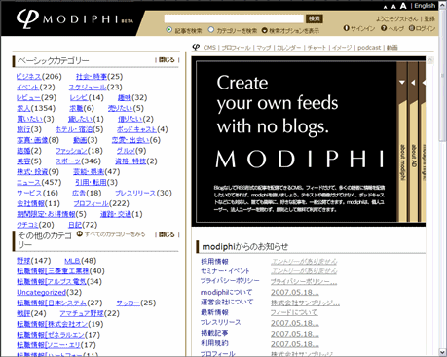Click the Create your own feeds banner
Screen dimensions: 447x357
(296, 142)
